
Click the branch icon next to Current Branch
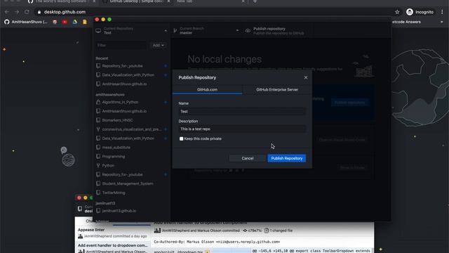tap(175, 31)
